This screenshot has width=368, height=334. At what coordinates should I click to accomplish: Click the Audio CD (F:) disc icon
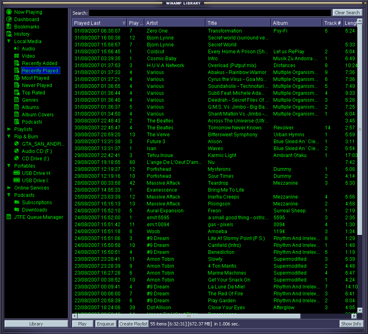[x=16, y=151]
